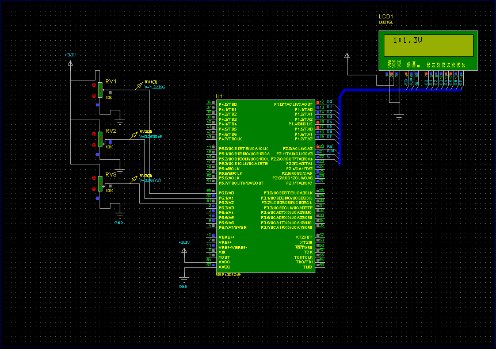
Task: Click pin 20 RS indicator on U1
Action: (318, 147)
